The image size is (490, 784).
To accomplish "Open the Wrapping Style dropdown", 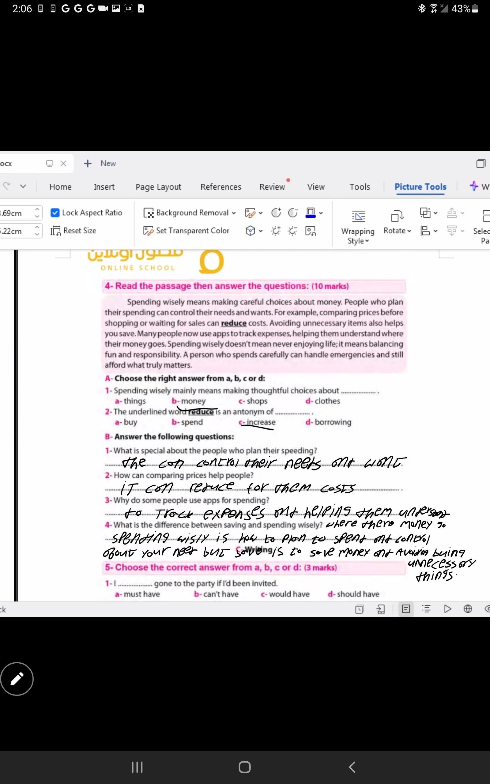I will [358, 241].
